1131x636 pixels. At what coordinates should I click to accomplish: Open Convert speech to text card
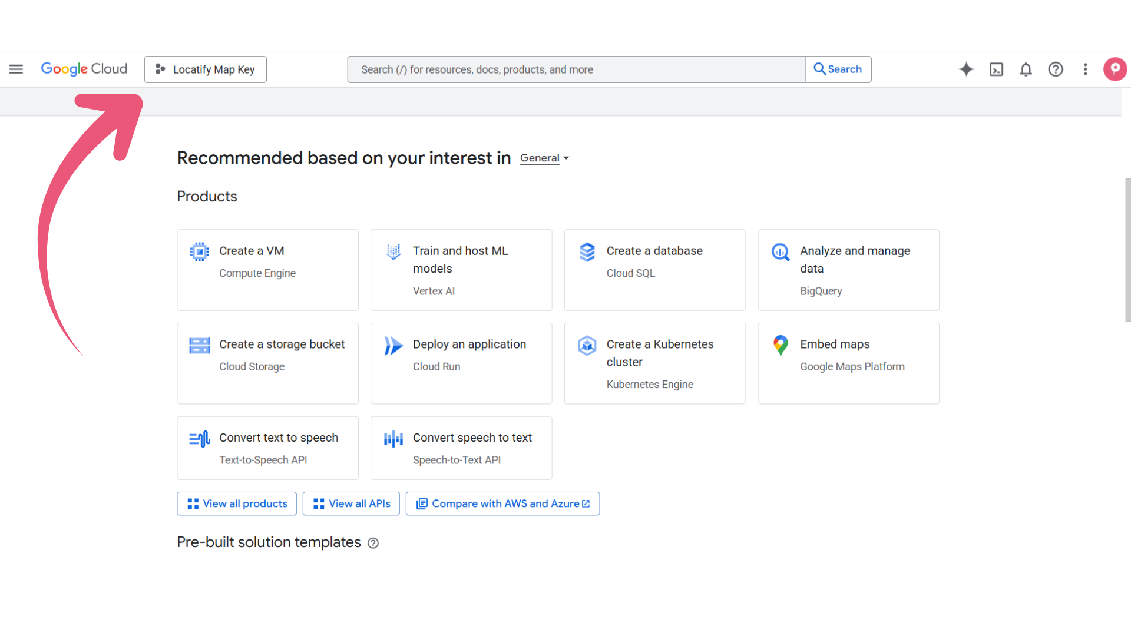click(461, 448)
